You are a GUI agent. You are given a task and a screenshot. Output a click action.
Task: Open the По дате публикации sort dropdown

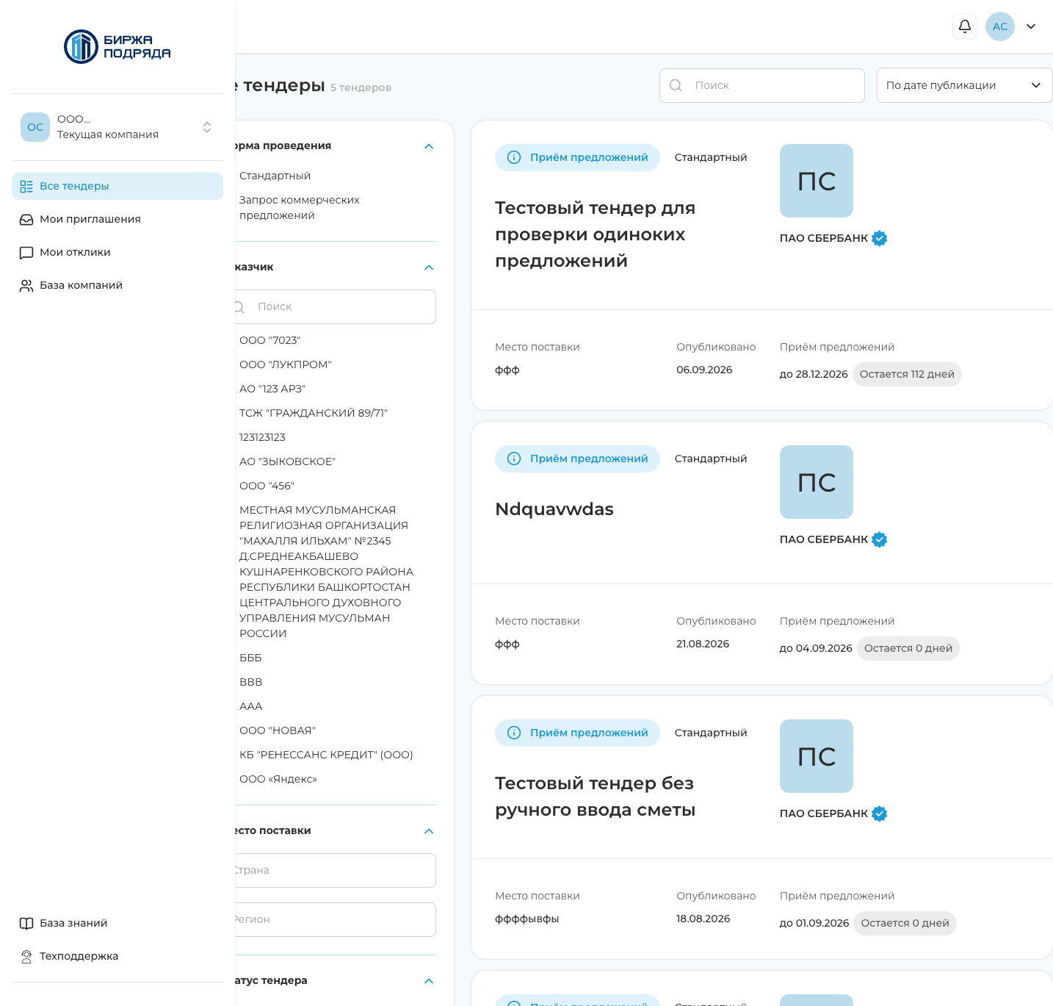(x=965, y=86)
